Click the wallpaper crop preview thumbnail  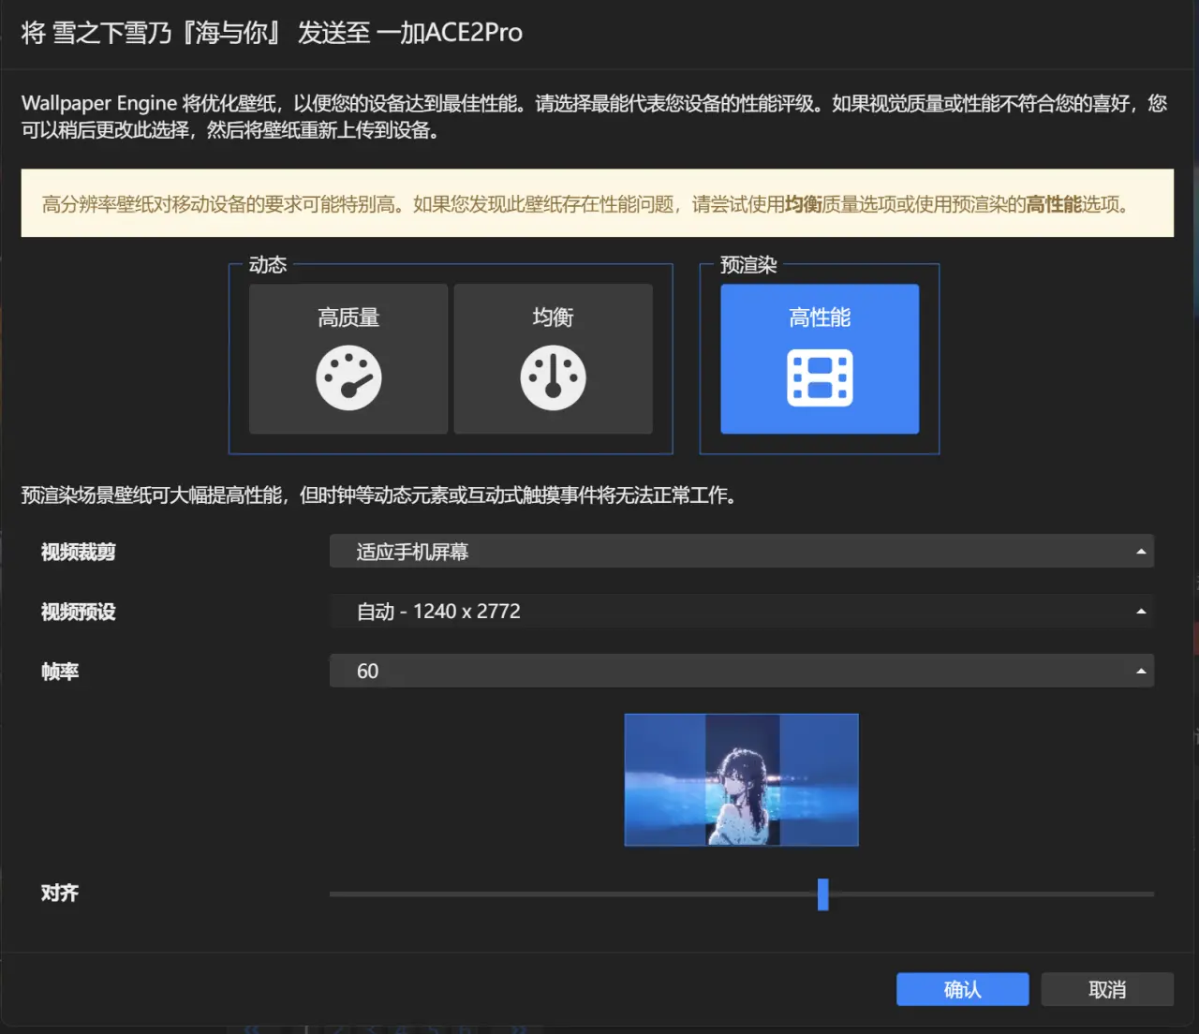coord(742,780)
